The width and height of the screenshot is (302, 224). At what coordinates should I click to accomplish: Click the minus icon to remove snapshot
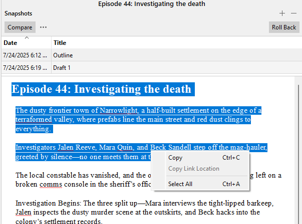point(293,13)
